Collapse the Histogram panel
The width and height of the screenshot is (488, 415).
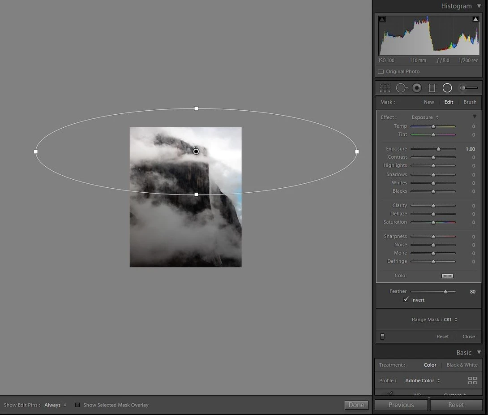479,6
